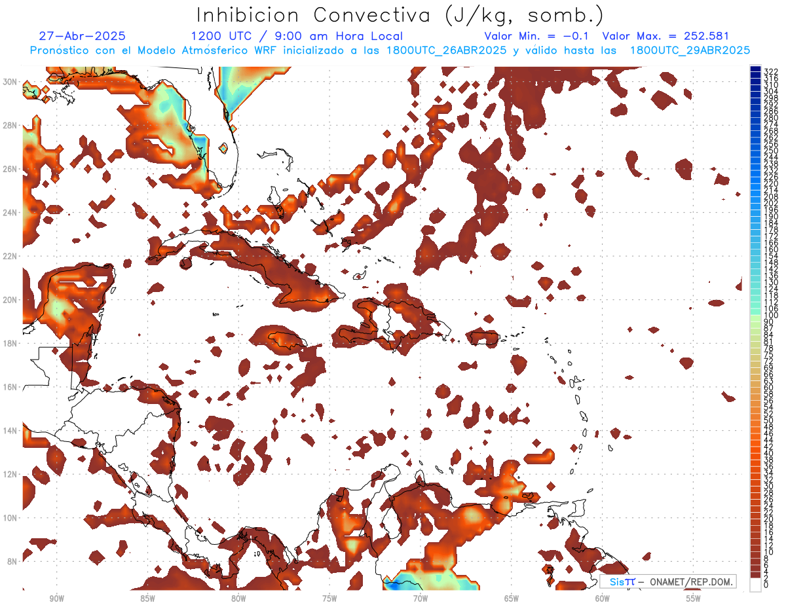Click the '85W' longitude label
Viewport: 786px width, 607px height.
(147, 598)
